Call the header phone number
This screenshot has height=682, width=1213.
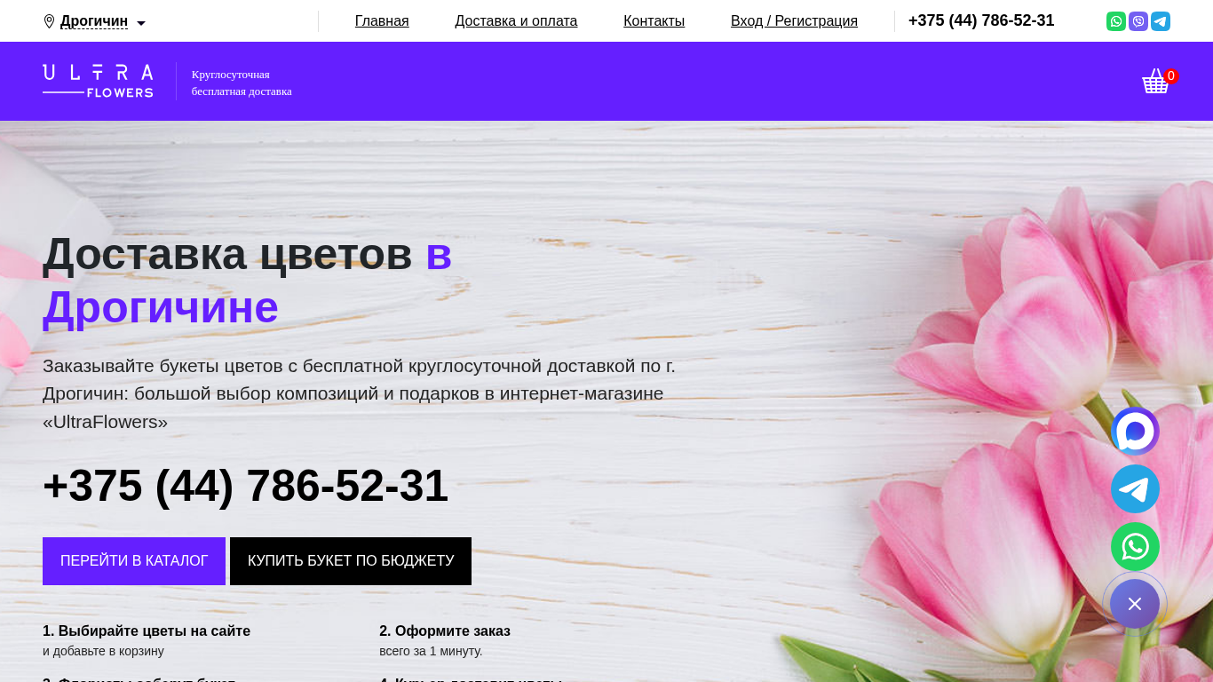pyautogui.click(x=981, y=20)
